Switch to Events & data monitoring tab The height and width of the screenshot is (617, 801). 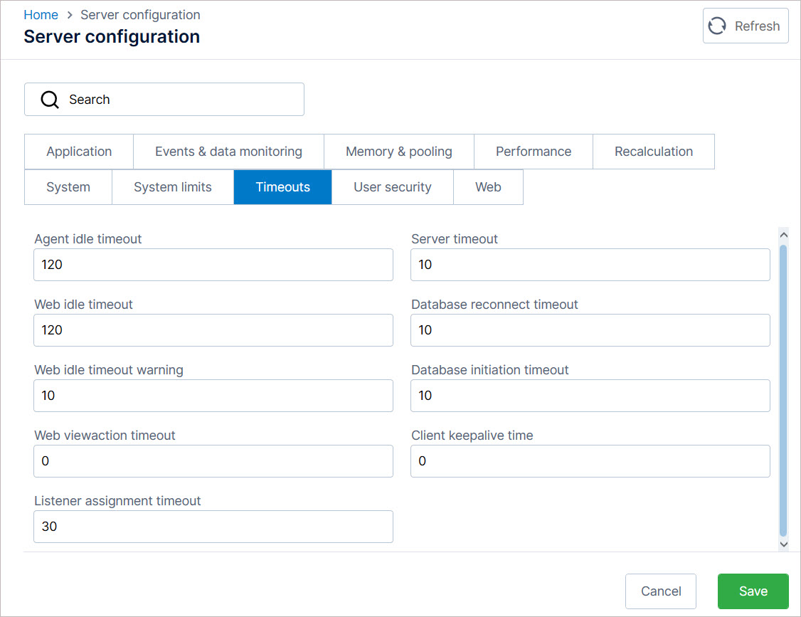coord(228,152)
